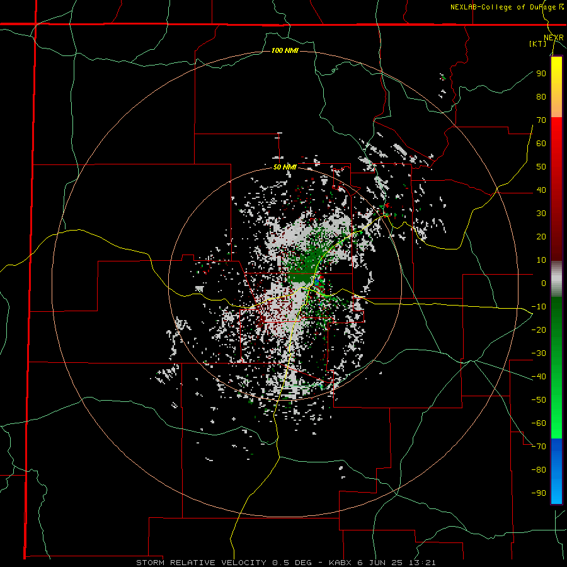The image size is (567, 567).
Task: Click the -50 value on the velocity scale
Action: point(539,399)
